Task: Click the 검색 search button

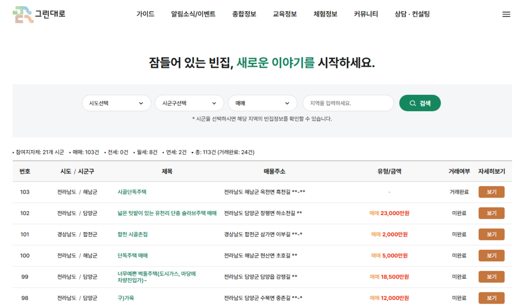Action: [419, 103]
